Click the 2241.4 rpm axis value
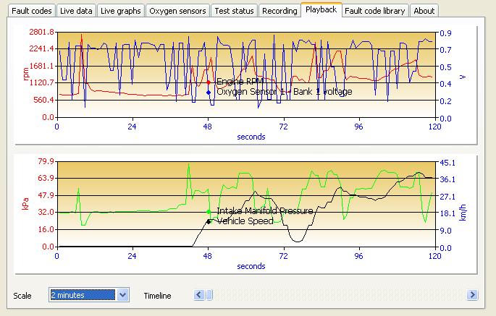The width and height of the screenshot is (496, 316). click(42, 48)
